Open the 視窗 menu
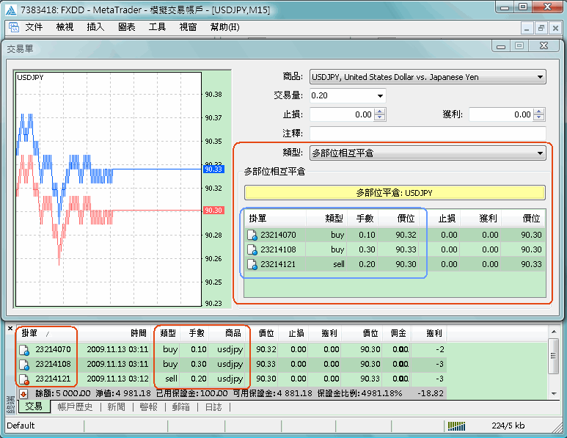The height and width of the screenshot is (438, 567). click(188, 27)
